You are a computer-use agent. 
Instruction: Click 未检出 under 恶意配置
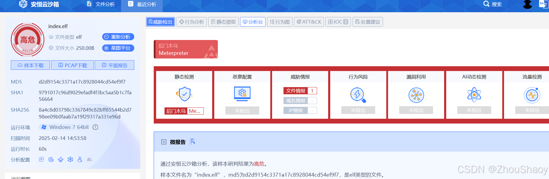coord(242,111)
